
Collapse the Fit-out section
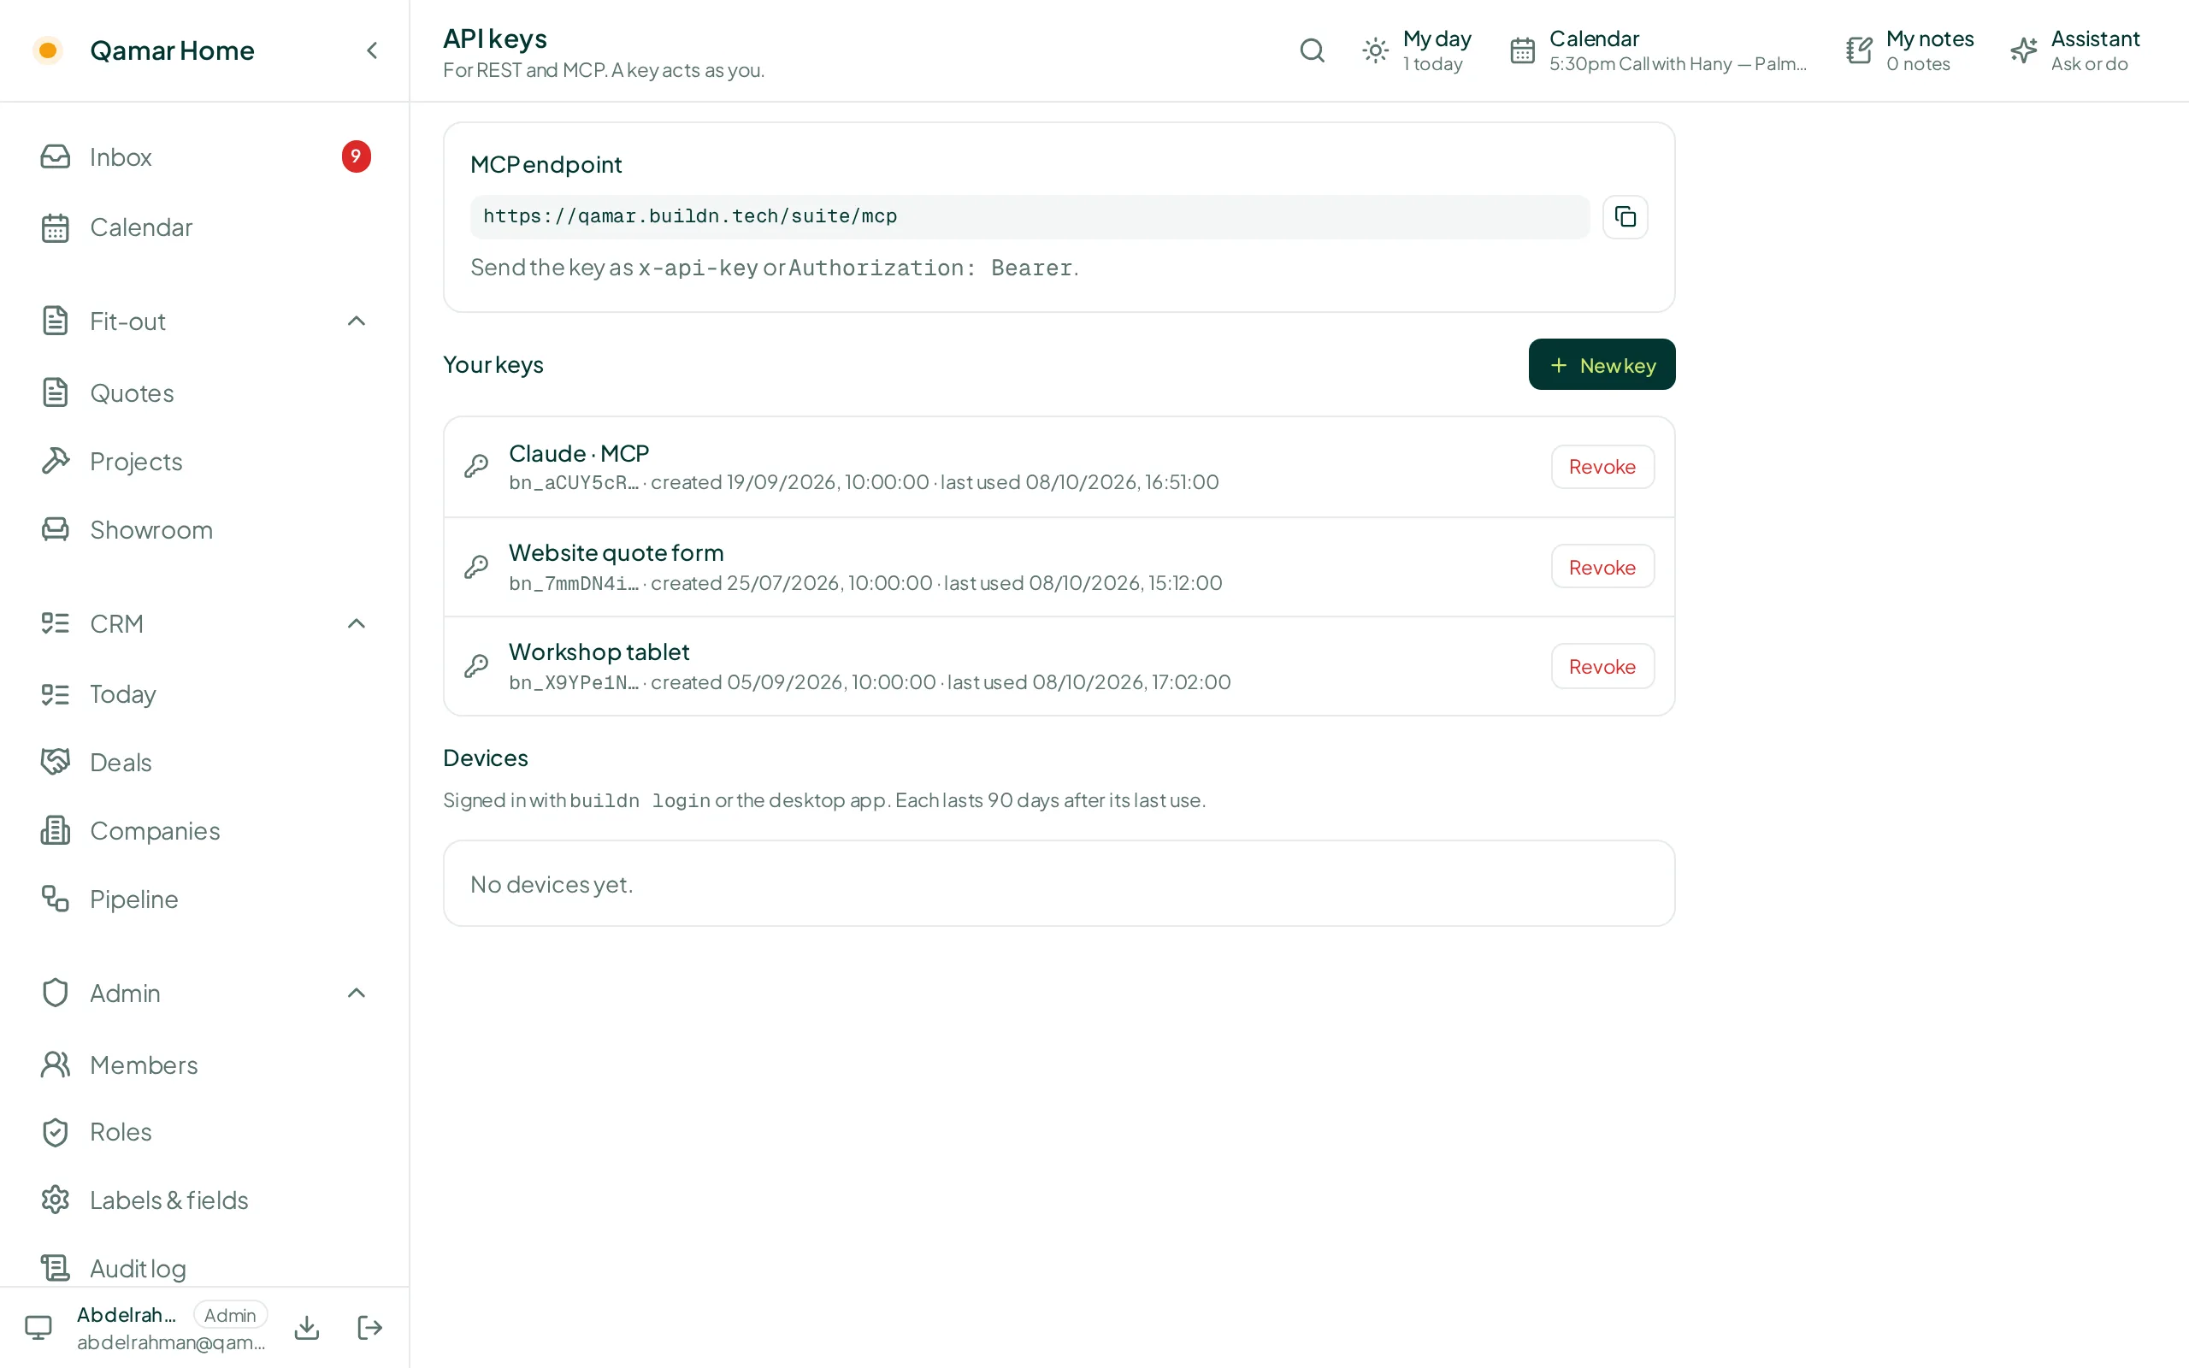[x=357, y=321]
